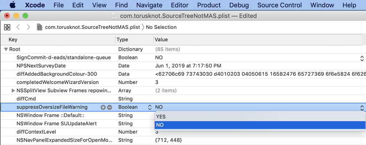Click the plist file icon in jump bar

coord(40,27)
